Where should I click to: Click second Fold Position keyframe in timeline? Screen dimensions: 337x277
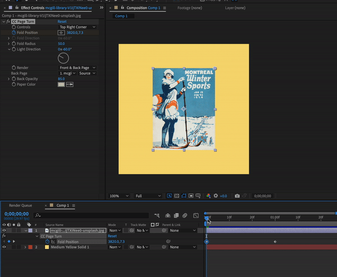click(275, 242)
